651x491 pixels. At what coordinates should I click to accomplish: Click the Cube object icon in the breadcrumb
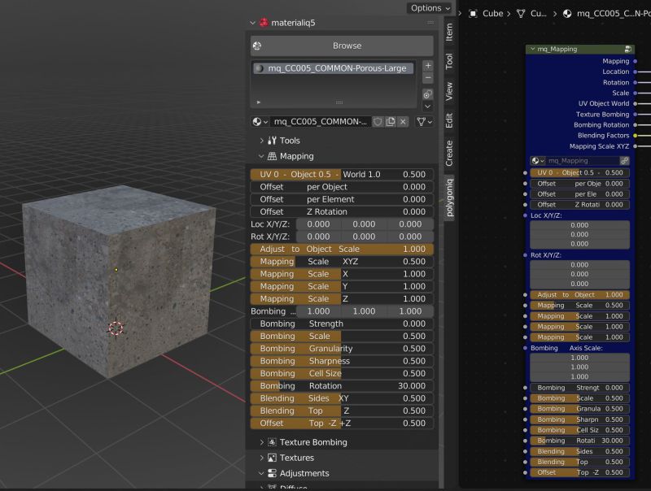tap(471, 13)
